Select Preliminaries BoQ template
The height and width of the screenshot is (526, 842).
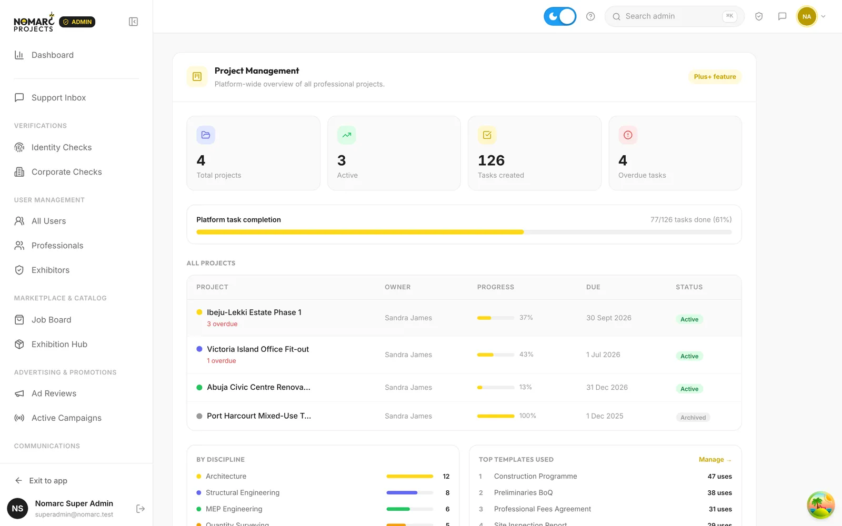click(523, 492)
